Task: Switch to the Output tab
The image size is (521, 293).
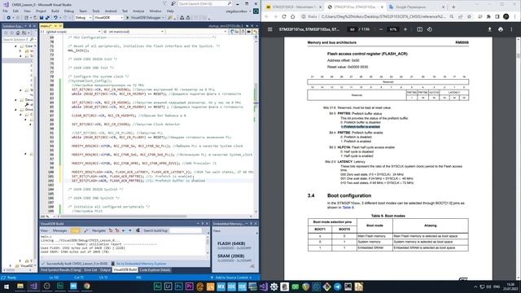Action: tap(105, 270)
